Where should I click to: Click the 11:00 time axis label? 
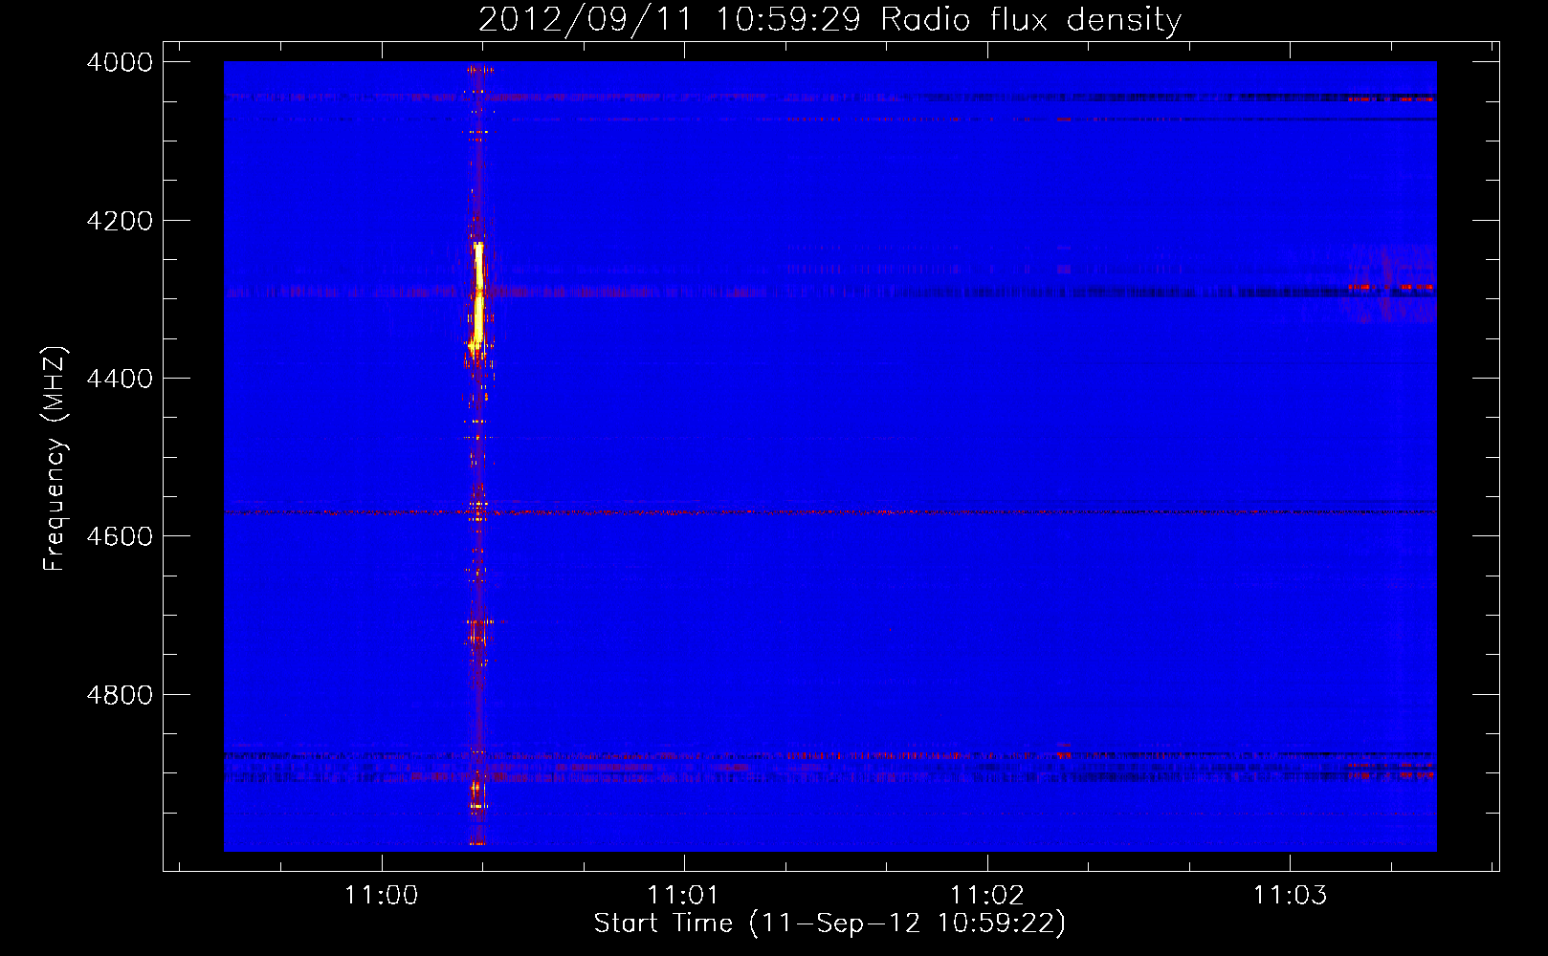click(382, 895)
